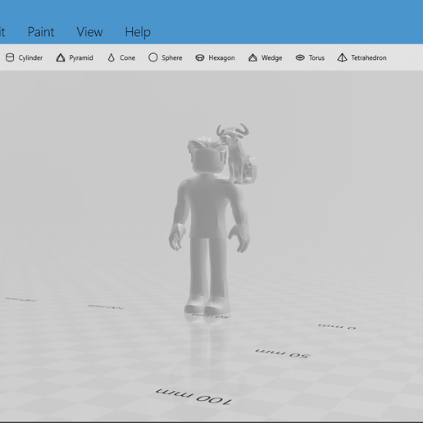Screen dimensions: 423x423
Task: Click the Tetrahedron shape icon
Action: tap(342, 57)
